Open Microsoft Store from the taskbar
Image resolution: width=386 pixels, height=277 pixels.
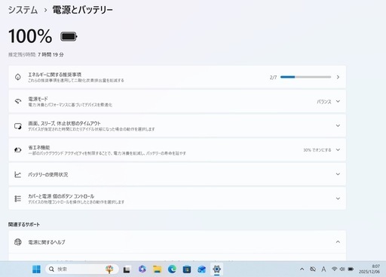[187, 269]
